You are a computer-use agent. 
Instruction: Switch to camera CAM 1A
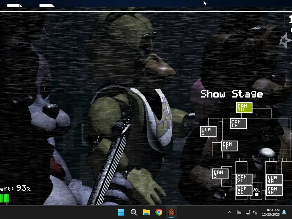point(244,108)
